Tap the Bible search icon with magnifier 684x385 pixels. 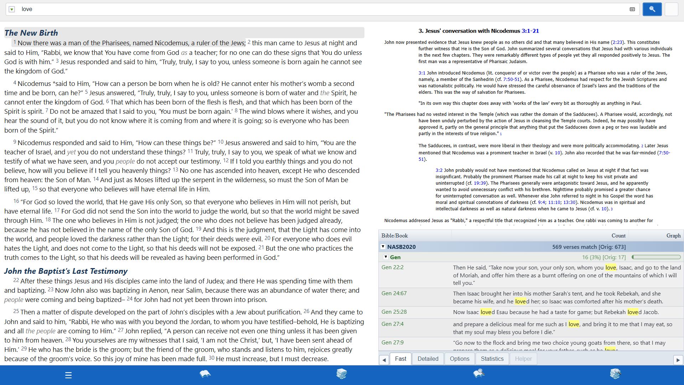[478, 374]
